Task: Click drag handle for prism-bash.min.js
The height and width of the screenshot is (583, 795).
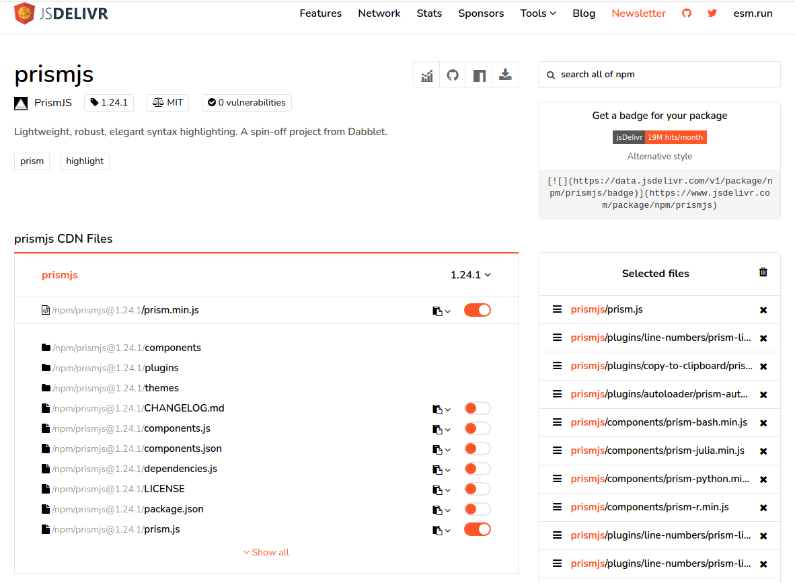Action: point(557,422)
